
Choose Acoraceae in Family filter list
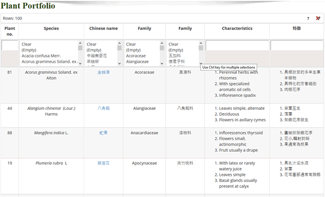tap(136, 56)
